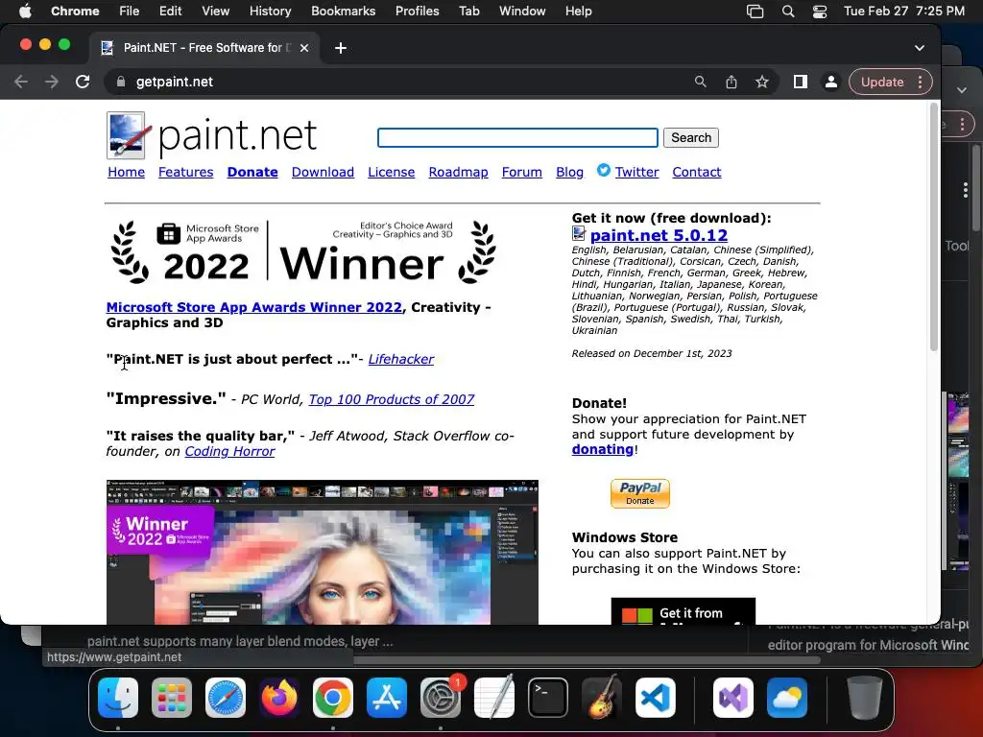Viewport: 983px width, 737px height.
Task: Focus the paint.net search input field
Action: click(517, 137)
